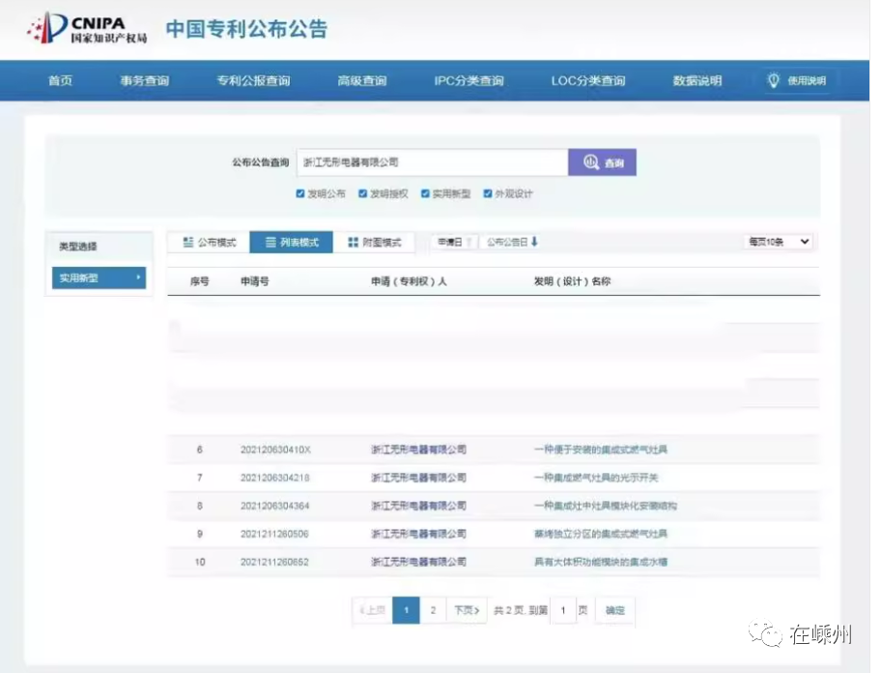Click the 公布公告查询 search input field
Image resolution: width=881 pixels, height=673 pixels.
pos(431,162)
